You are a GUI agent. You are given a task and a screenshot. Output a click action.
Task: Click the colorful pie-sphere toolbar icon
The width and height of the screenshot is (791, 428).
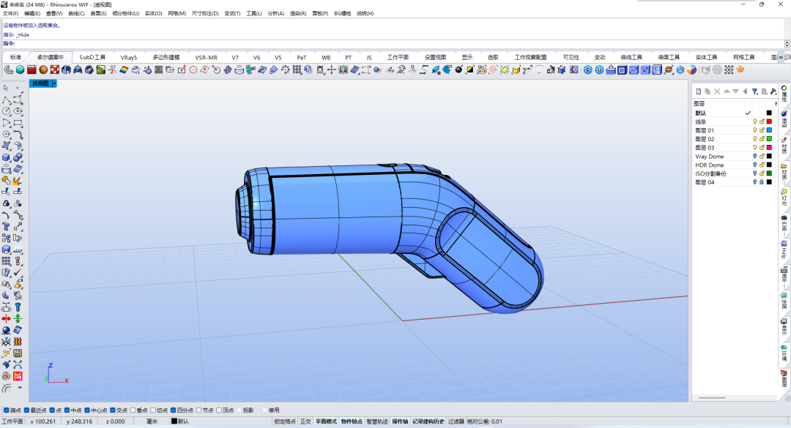coord(691,70)
